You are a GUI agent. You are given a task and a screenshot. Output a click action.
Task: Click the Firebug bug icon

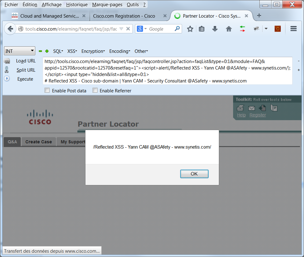point(256,29)
